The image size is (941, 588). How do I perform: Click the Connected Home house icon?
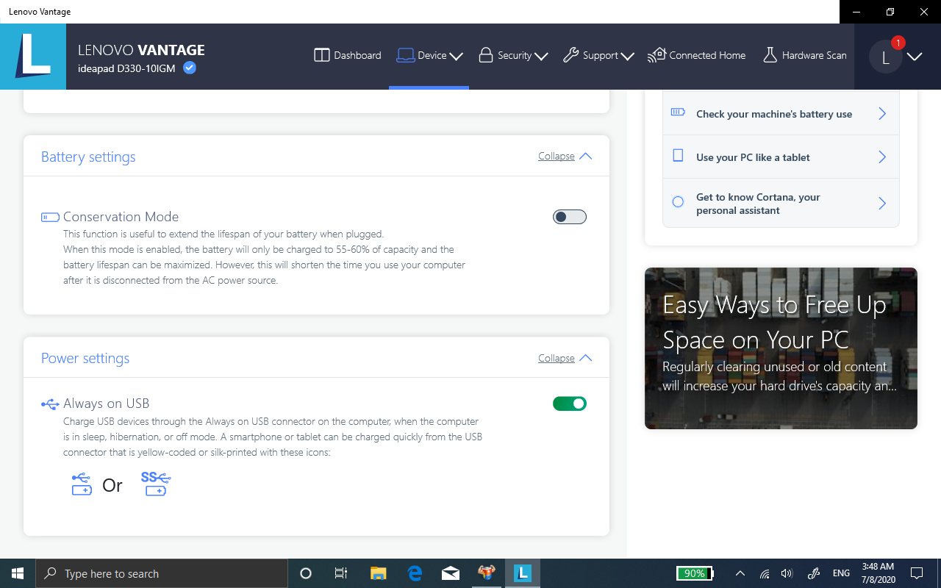coord(656,55)
